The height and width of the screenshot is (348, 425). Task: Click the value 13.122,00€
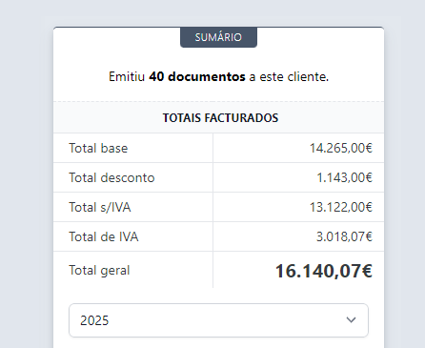pyautogui.click(x=341, y=207)
